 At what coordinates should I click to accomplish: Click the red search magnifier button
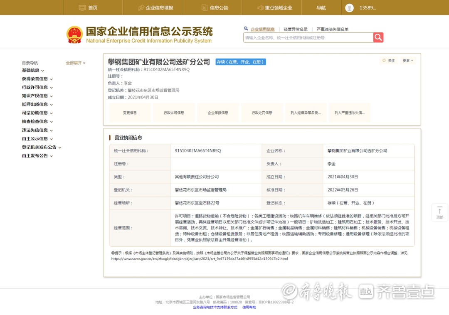coord(378,37)
